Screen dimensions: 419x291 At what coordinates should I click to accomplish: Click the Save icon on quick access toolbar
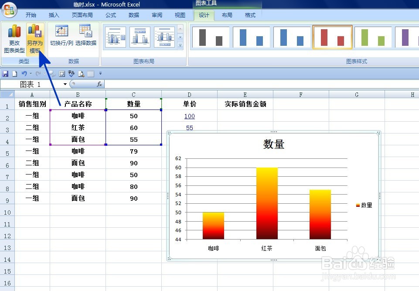click(x=5, y=73)
